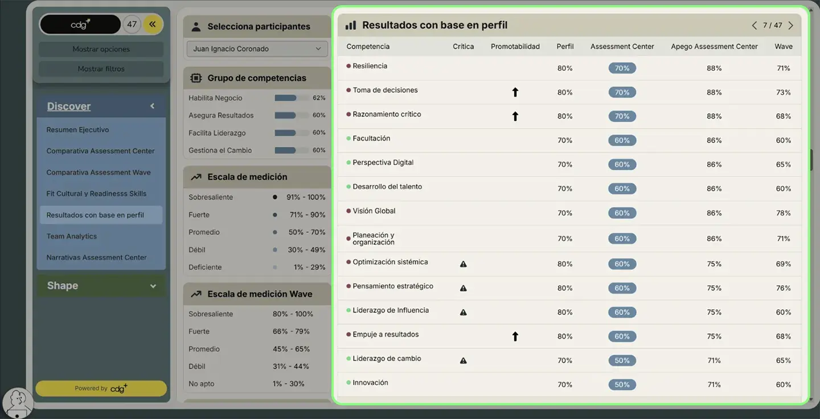Click the assistant avatar icon in corner
This screenshot has width=820, height=419.
pyautogui.click(x=17, y=403)
